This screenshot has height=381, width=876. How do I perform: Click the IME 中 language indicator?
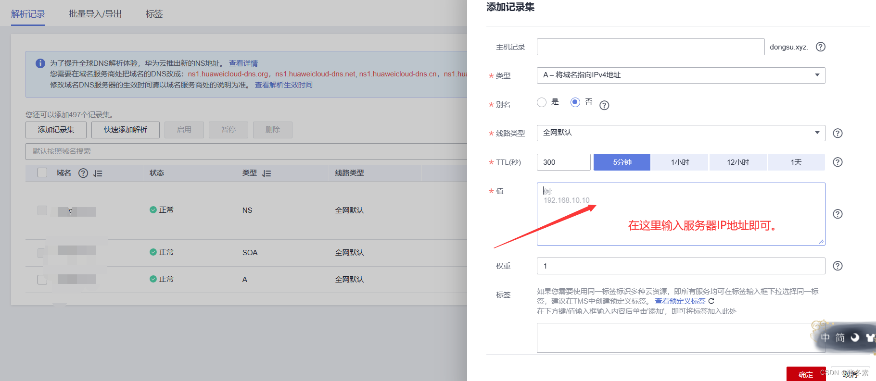coord(825,337)
